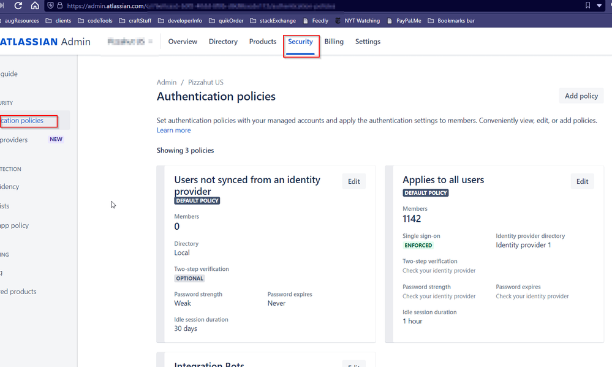The height and width of the screenshot is (367, 612).
Task: Click the browser home icon
Action: (x=35, y=6)
